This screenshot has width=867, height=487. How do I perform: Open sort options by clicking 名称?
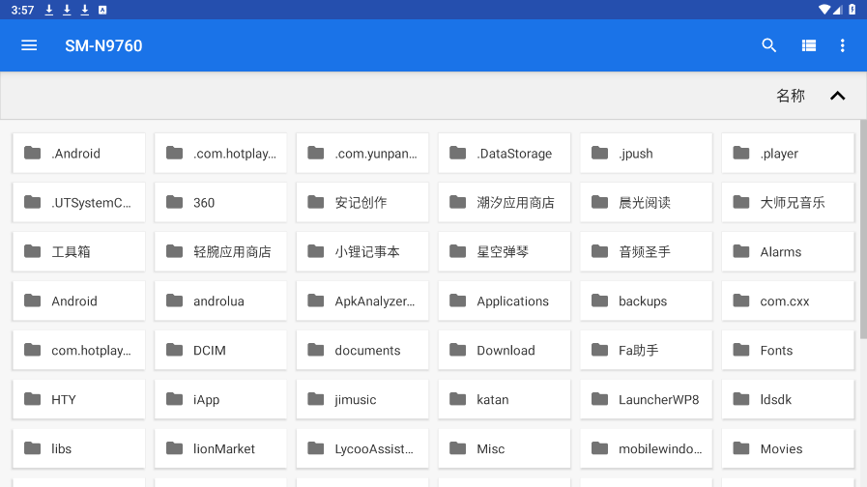790,96
